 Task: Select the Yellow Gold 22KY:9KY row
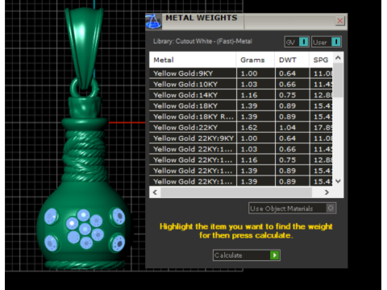click(241, 139)
